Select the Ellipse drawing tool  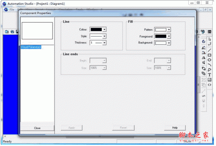pos(210,60)
